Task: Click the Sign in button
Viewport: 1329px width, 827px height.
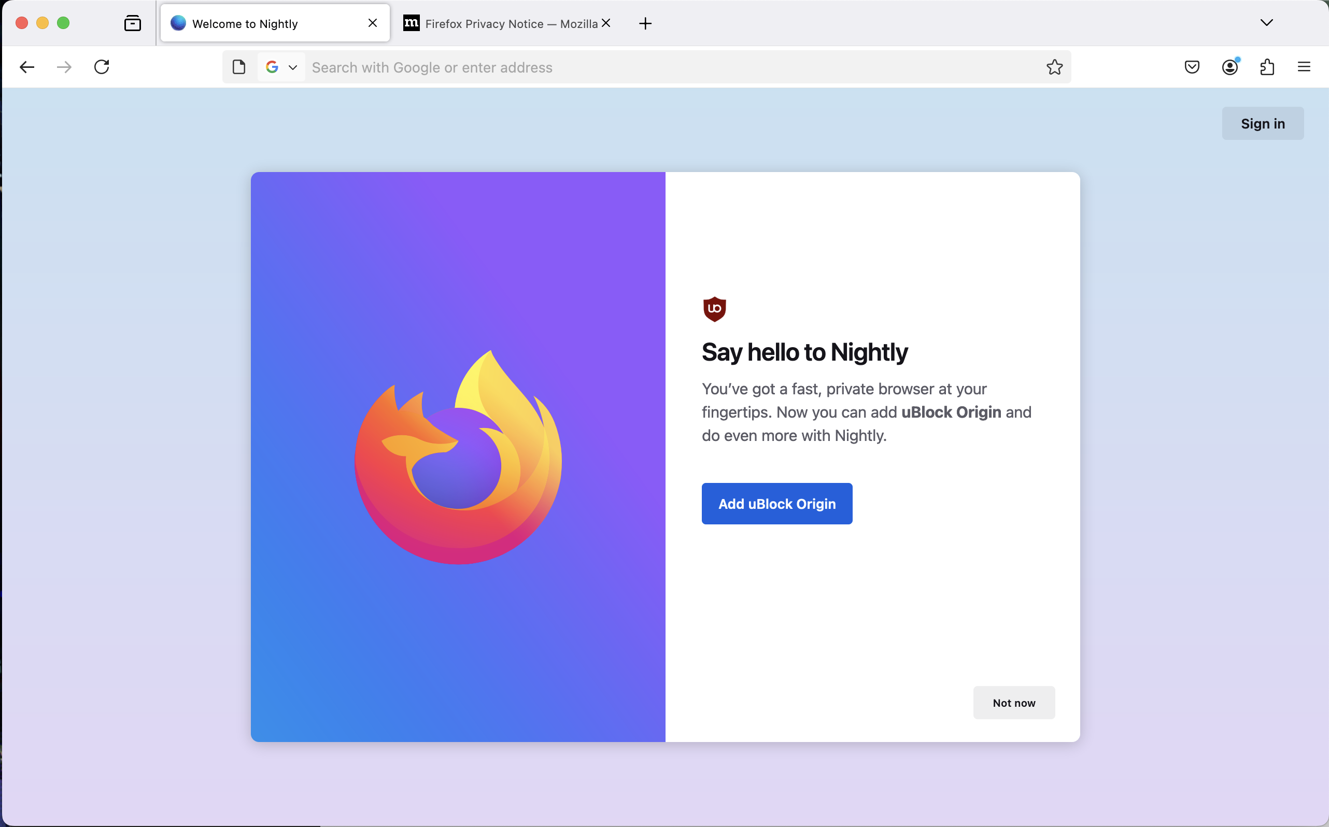Action: (1262, 124)
